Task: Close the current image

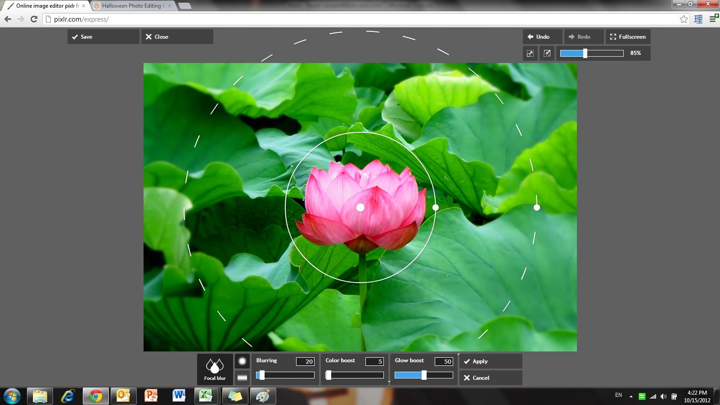Action: click(x=177, y=37)
